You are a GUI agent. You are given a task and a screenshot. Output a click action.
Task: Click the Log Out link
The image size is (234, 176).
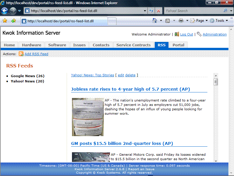click(x=187, y=34)
